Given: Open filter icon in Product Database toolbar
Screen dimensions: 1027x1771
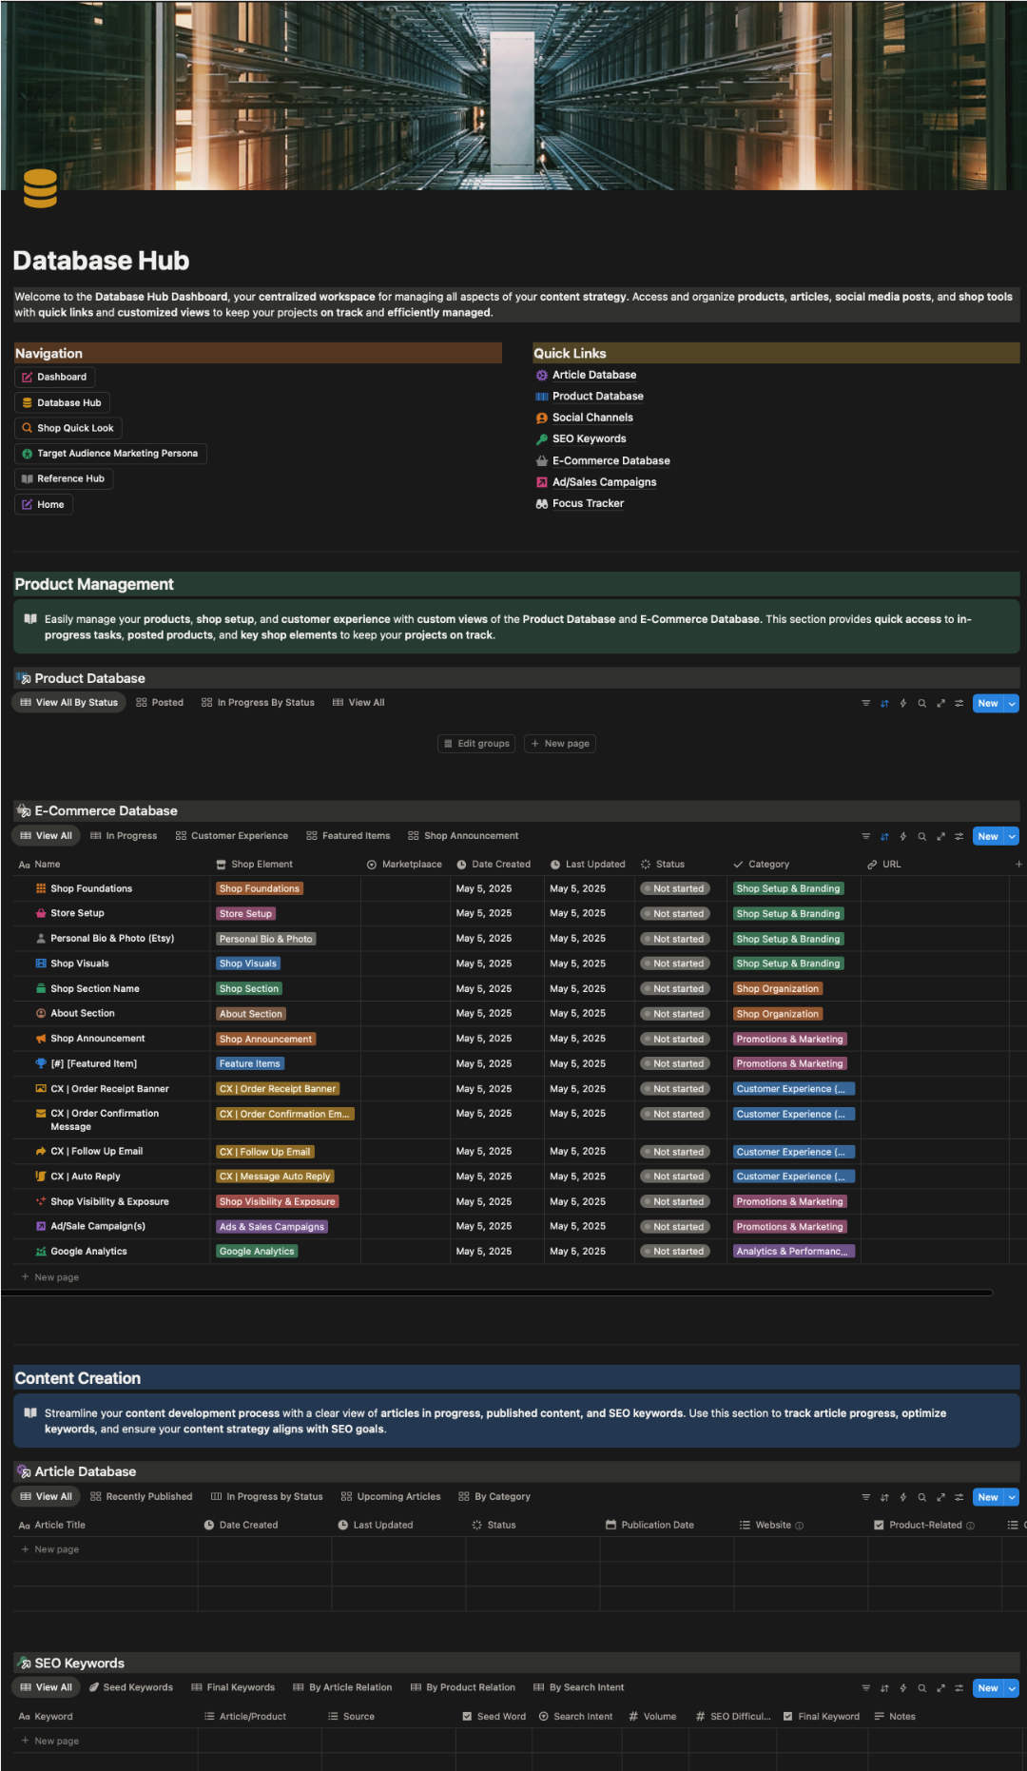Looking at the screenshot, I should (x=865, y=704).
